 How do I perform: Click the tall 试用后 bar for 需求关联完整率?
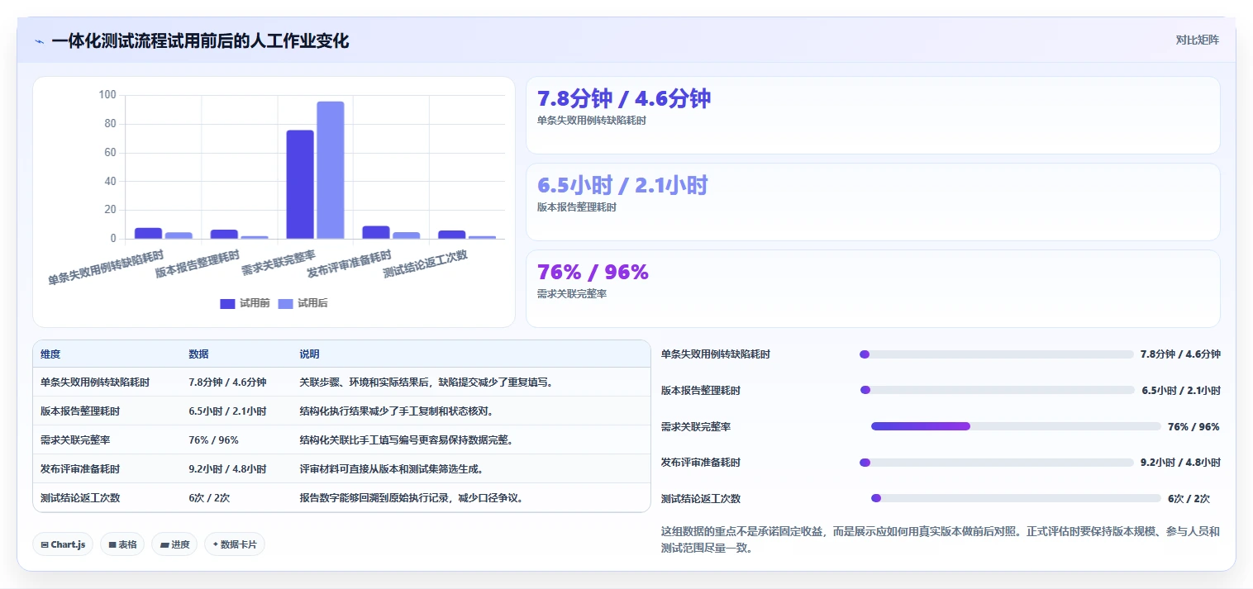[x=331, y=170]
